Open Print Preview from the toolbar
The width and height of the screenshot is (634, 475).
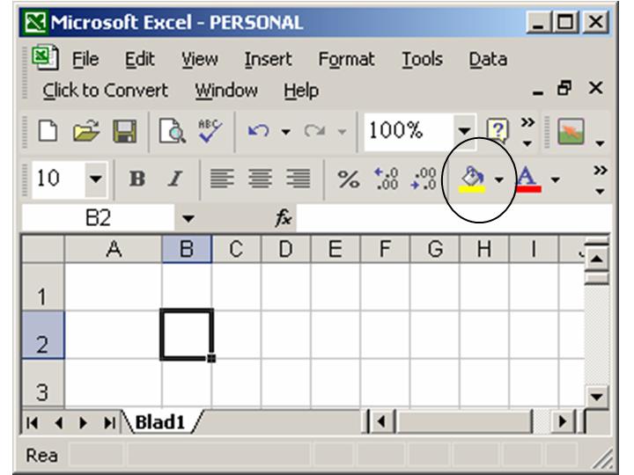(173, 131)
